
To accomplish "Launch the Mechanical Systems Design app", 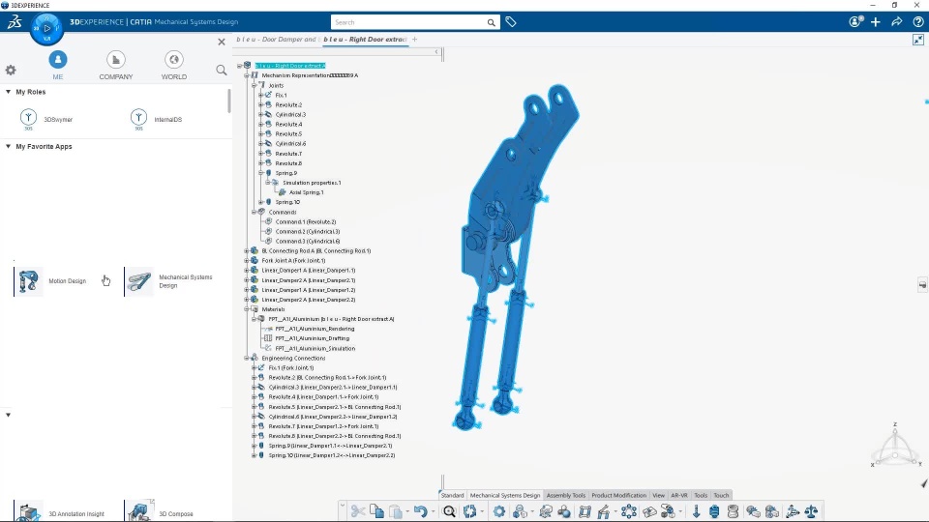I will click(169, 281).
